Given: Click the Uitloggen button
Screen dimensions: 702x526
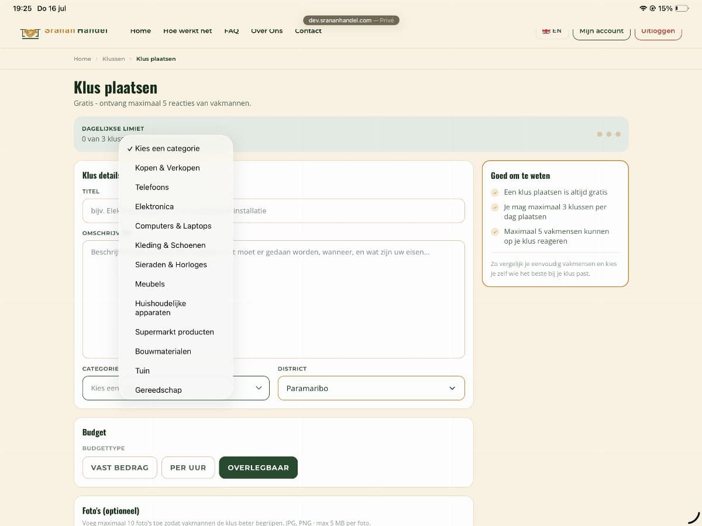Looking at the screenshot, I should (658, 31).
